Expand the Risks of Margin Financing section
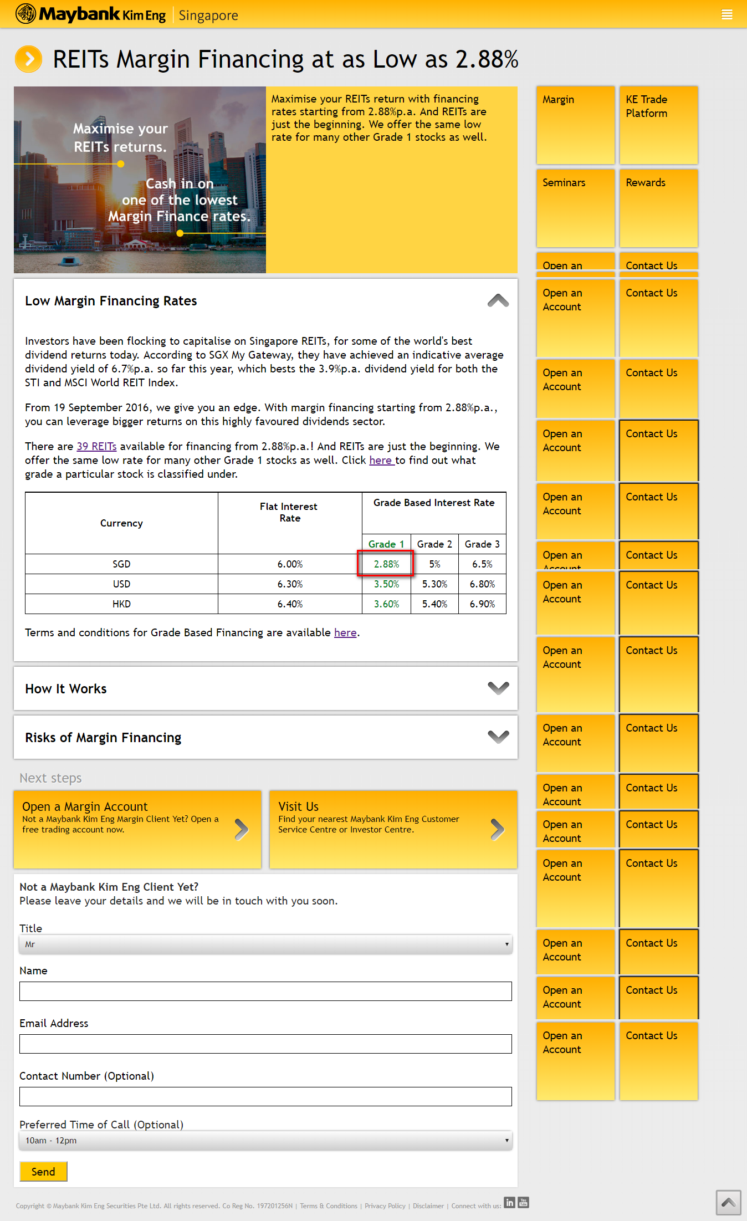747x1221 pixels. (498, 737)
